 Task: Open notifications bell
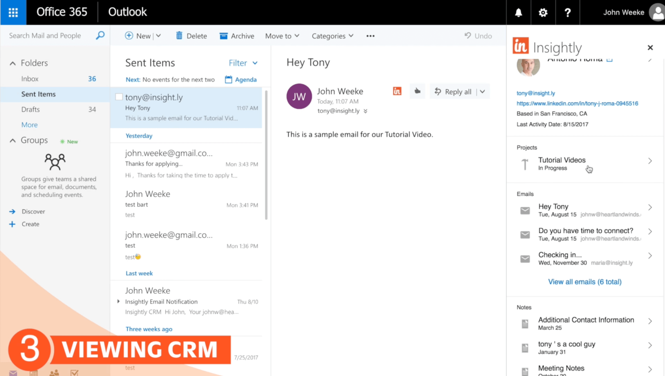click(518, 12)
